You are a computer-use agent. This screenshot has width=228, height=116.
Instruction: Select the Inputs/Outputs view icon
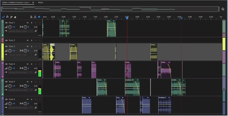click(3, 17)
